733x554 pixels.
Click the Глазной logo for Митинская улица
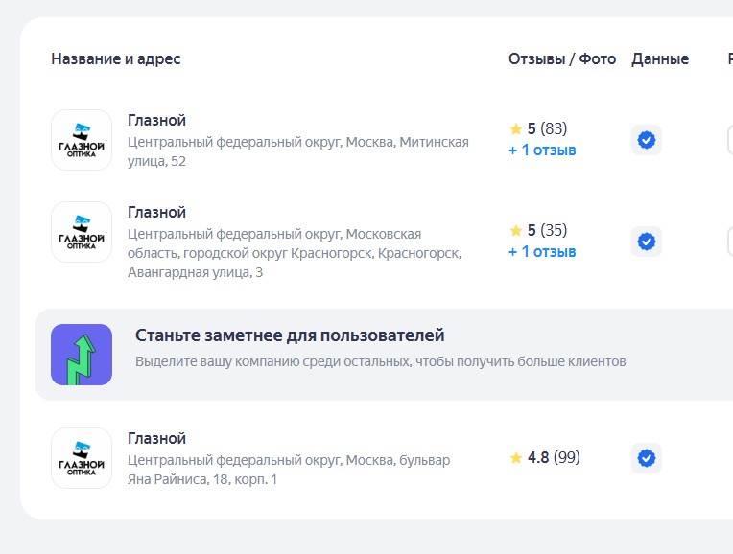[x=82, y=140]
